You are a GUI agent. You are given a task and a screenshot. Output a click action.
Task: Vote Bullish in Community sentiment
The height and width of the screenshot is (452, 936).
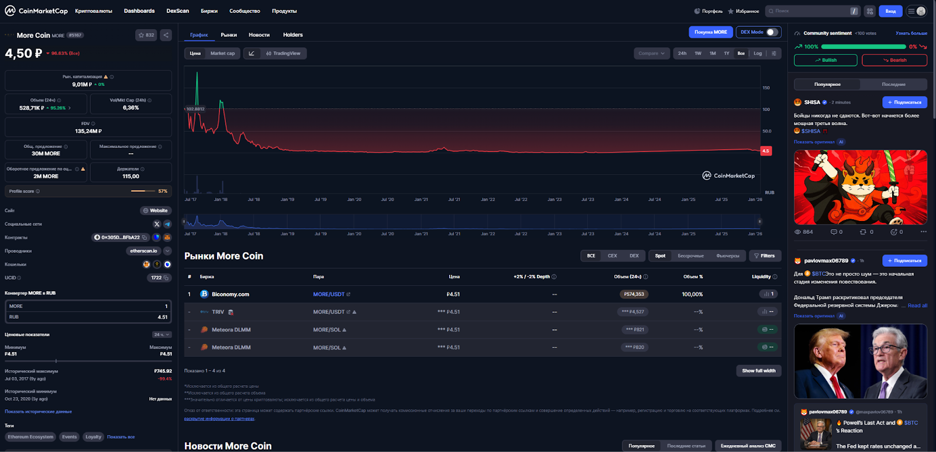(825, 60)
